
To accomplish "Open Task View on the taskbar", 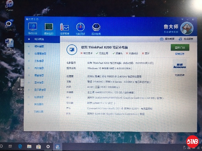I will tap(10, 146).
